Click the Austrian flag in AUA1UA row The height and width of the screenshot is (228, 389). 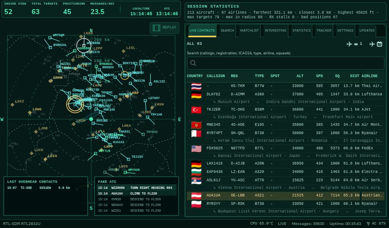click(196, 195)
